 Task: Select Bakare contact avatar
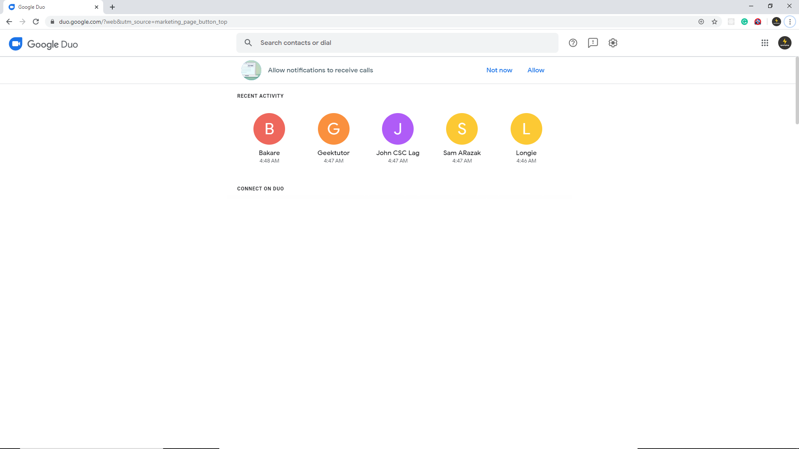[x=269, y=129]
